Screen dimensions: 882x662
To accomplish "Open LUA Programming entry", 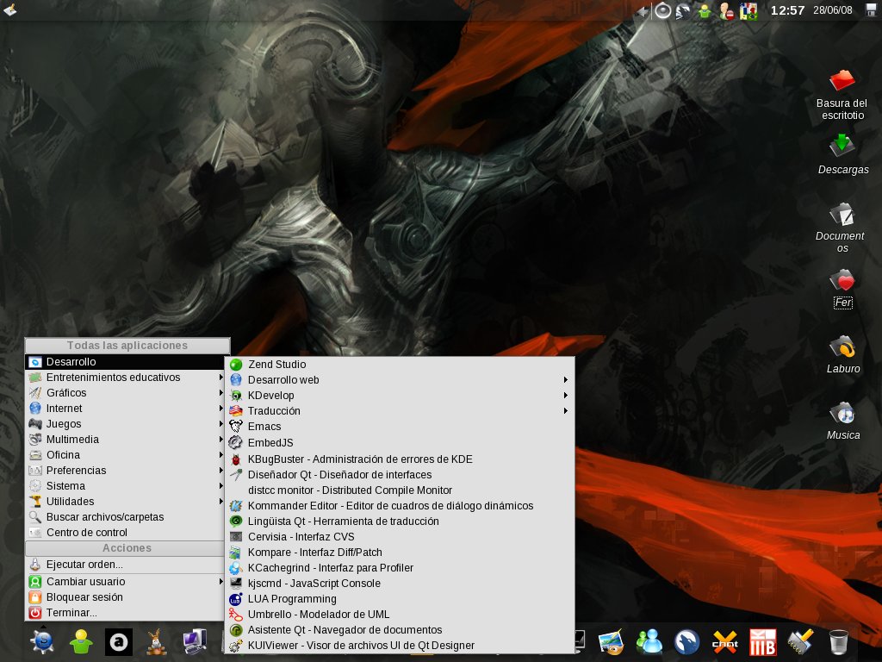I will 400,599.
